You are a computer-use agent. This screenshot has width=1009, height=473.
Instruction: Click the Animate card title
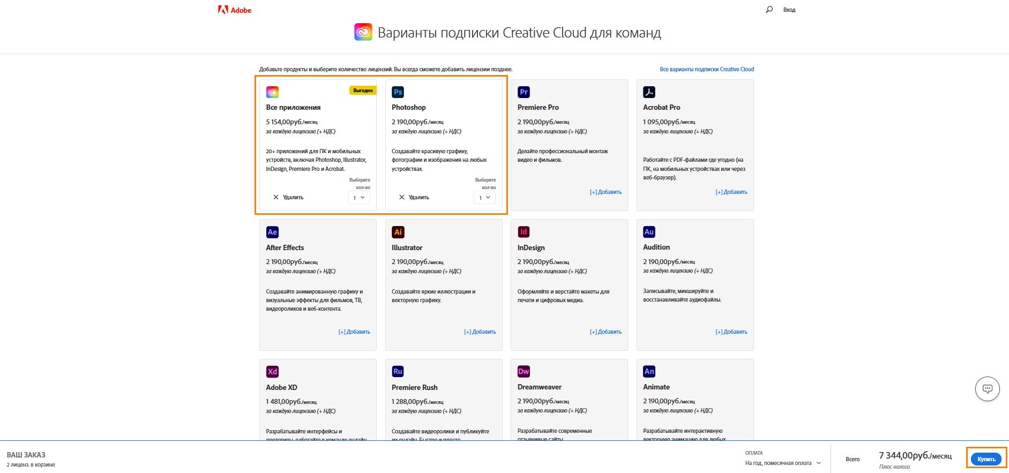656,387
